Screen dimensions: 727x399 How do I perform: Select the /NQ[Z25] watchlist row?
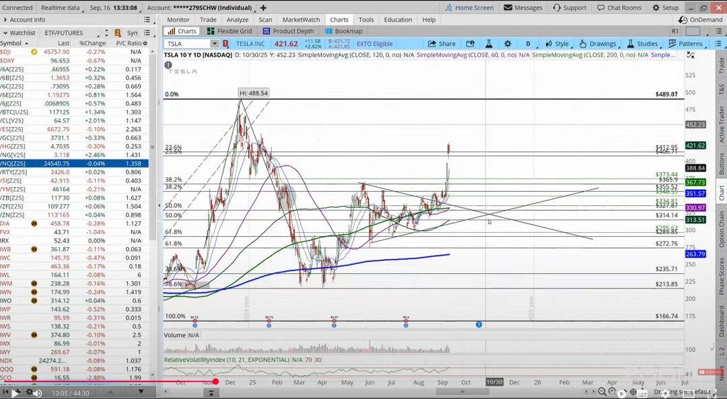pyautogui.click(x=74, y=163)
